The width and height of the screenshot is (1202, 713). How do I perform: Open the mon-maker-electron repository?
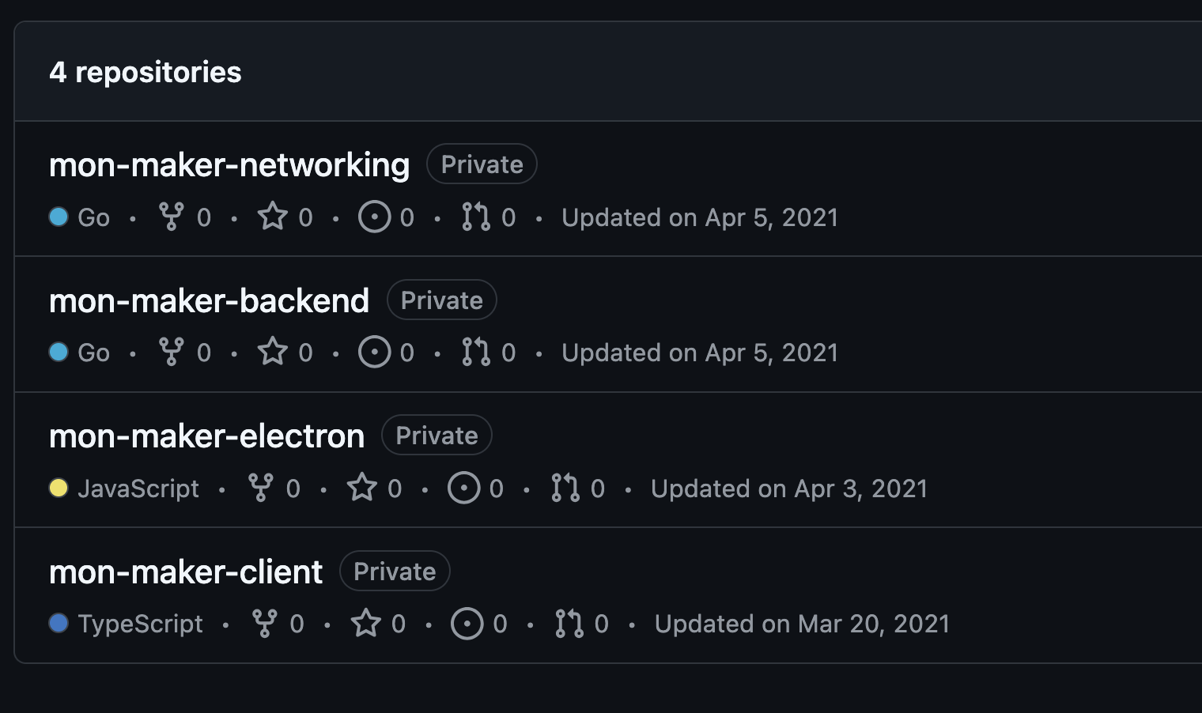click(206, 436)
